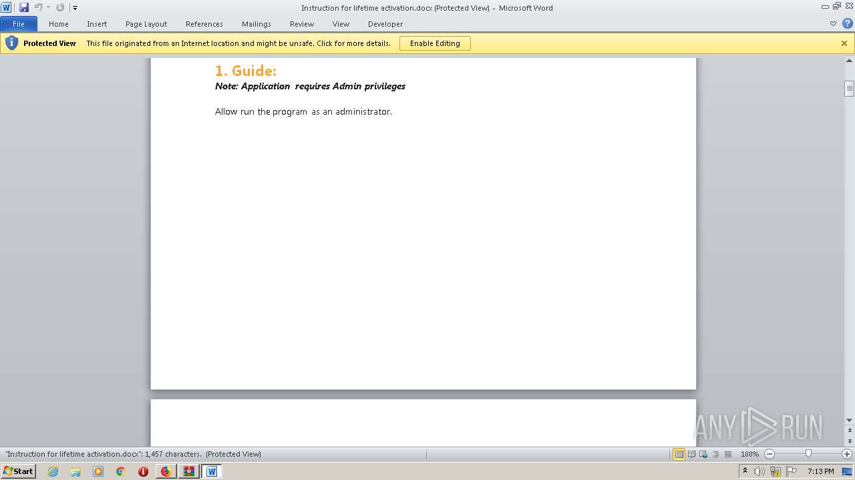The width and height of the screenshot is (855, 480).
Task: Click the Zoom In plus button
Action: click(847, 454)
